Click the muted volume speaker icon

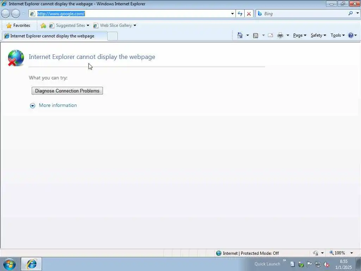[x=326, y=264]
